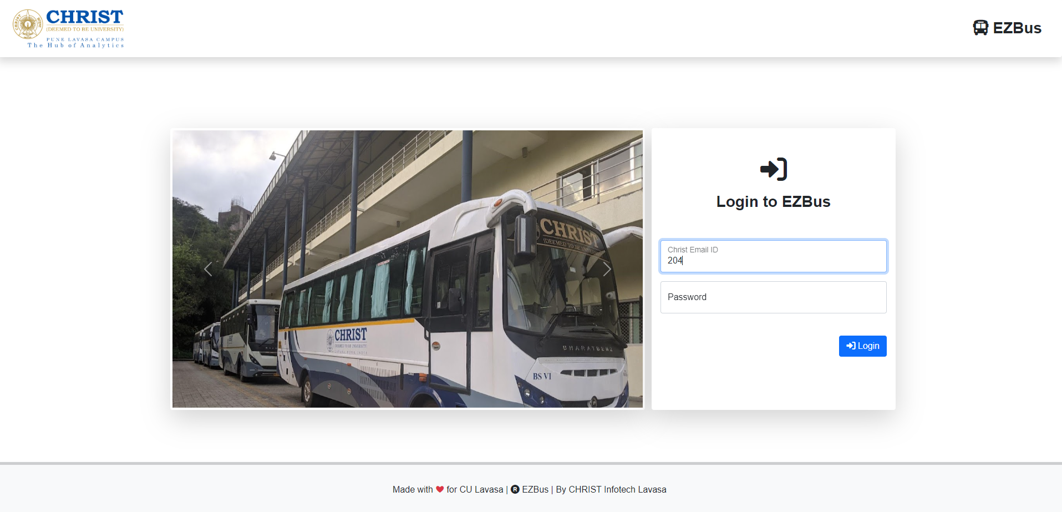1062x512 pixels.
Task: Focus the Christ Email ID field
Action: [773, 256]
